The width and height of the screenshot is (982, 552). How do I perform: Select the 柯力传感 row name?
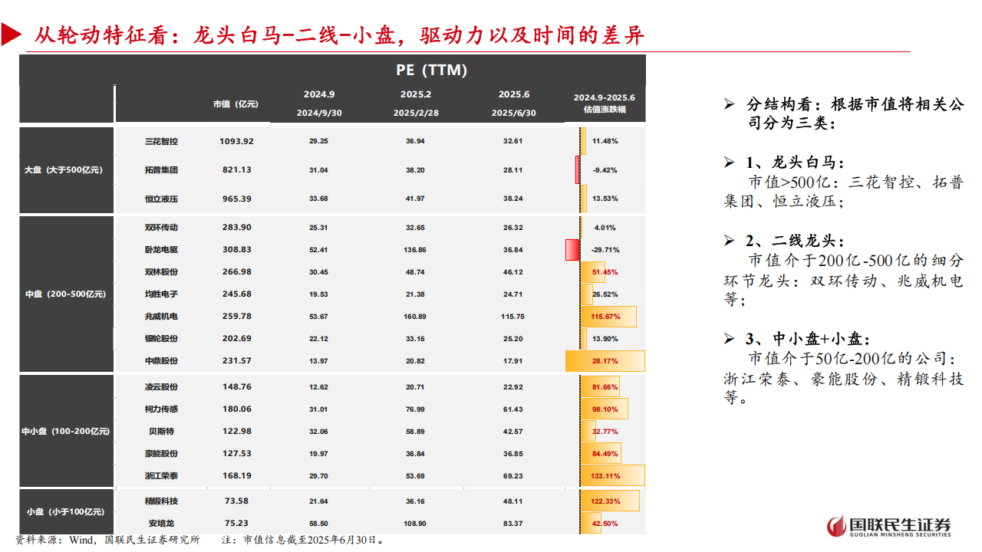[x=161, y=409]
